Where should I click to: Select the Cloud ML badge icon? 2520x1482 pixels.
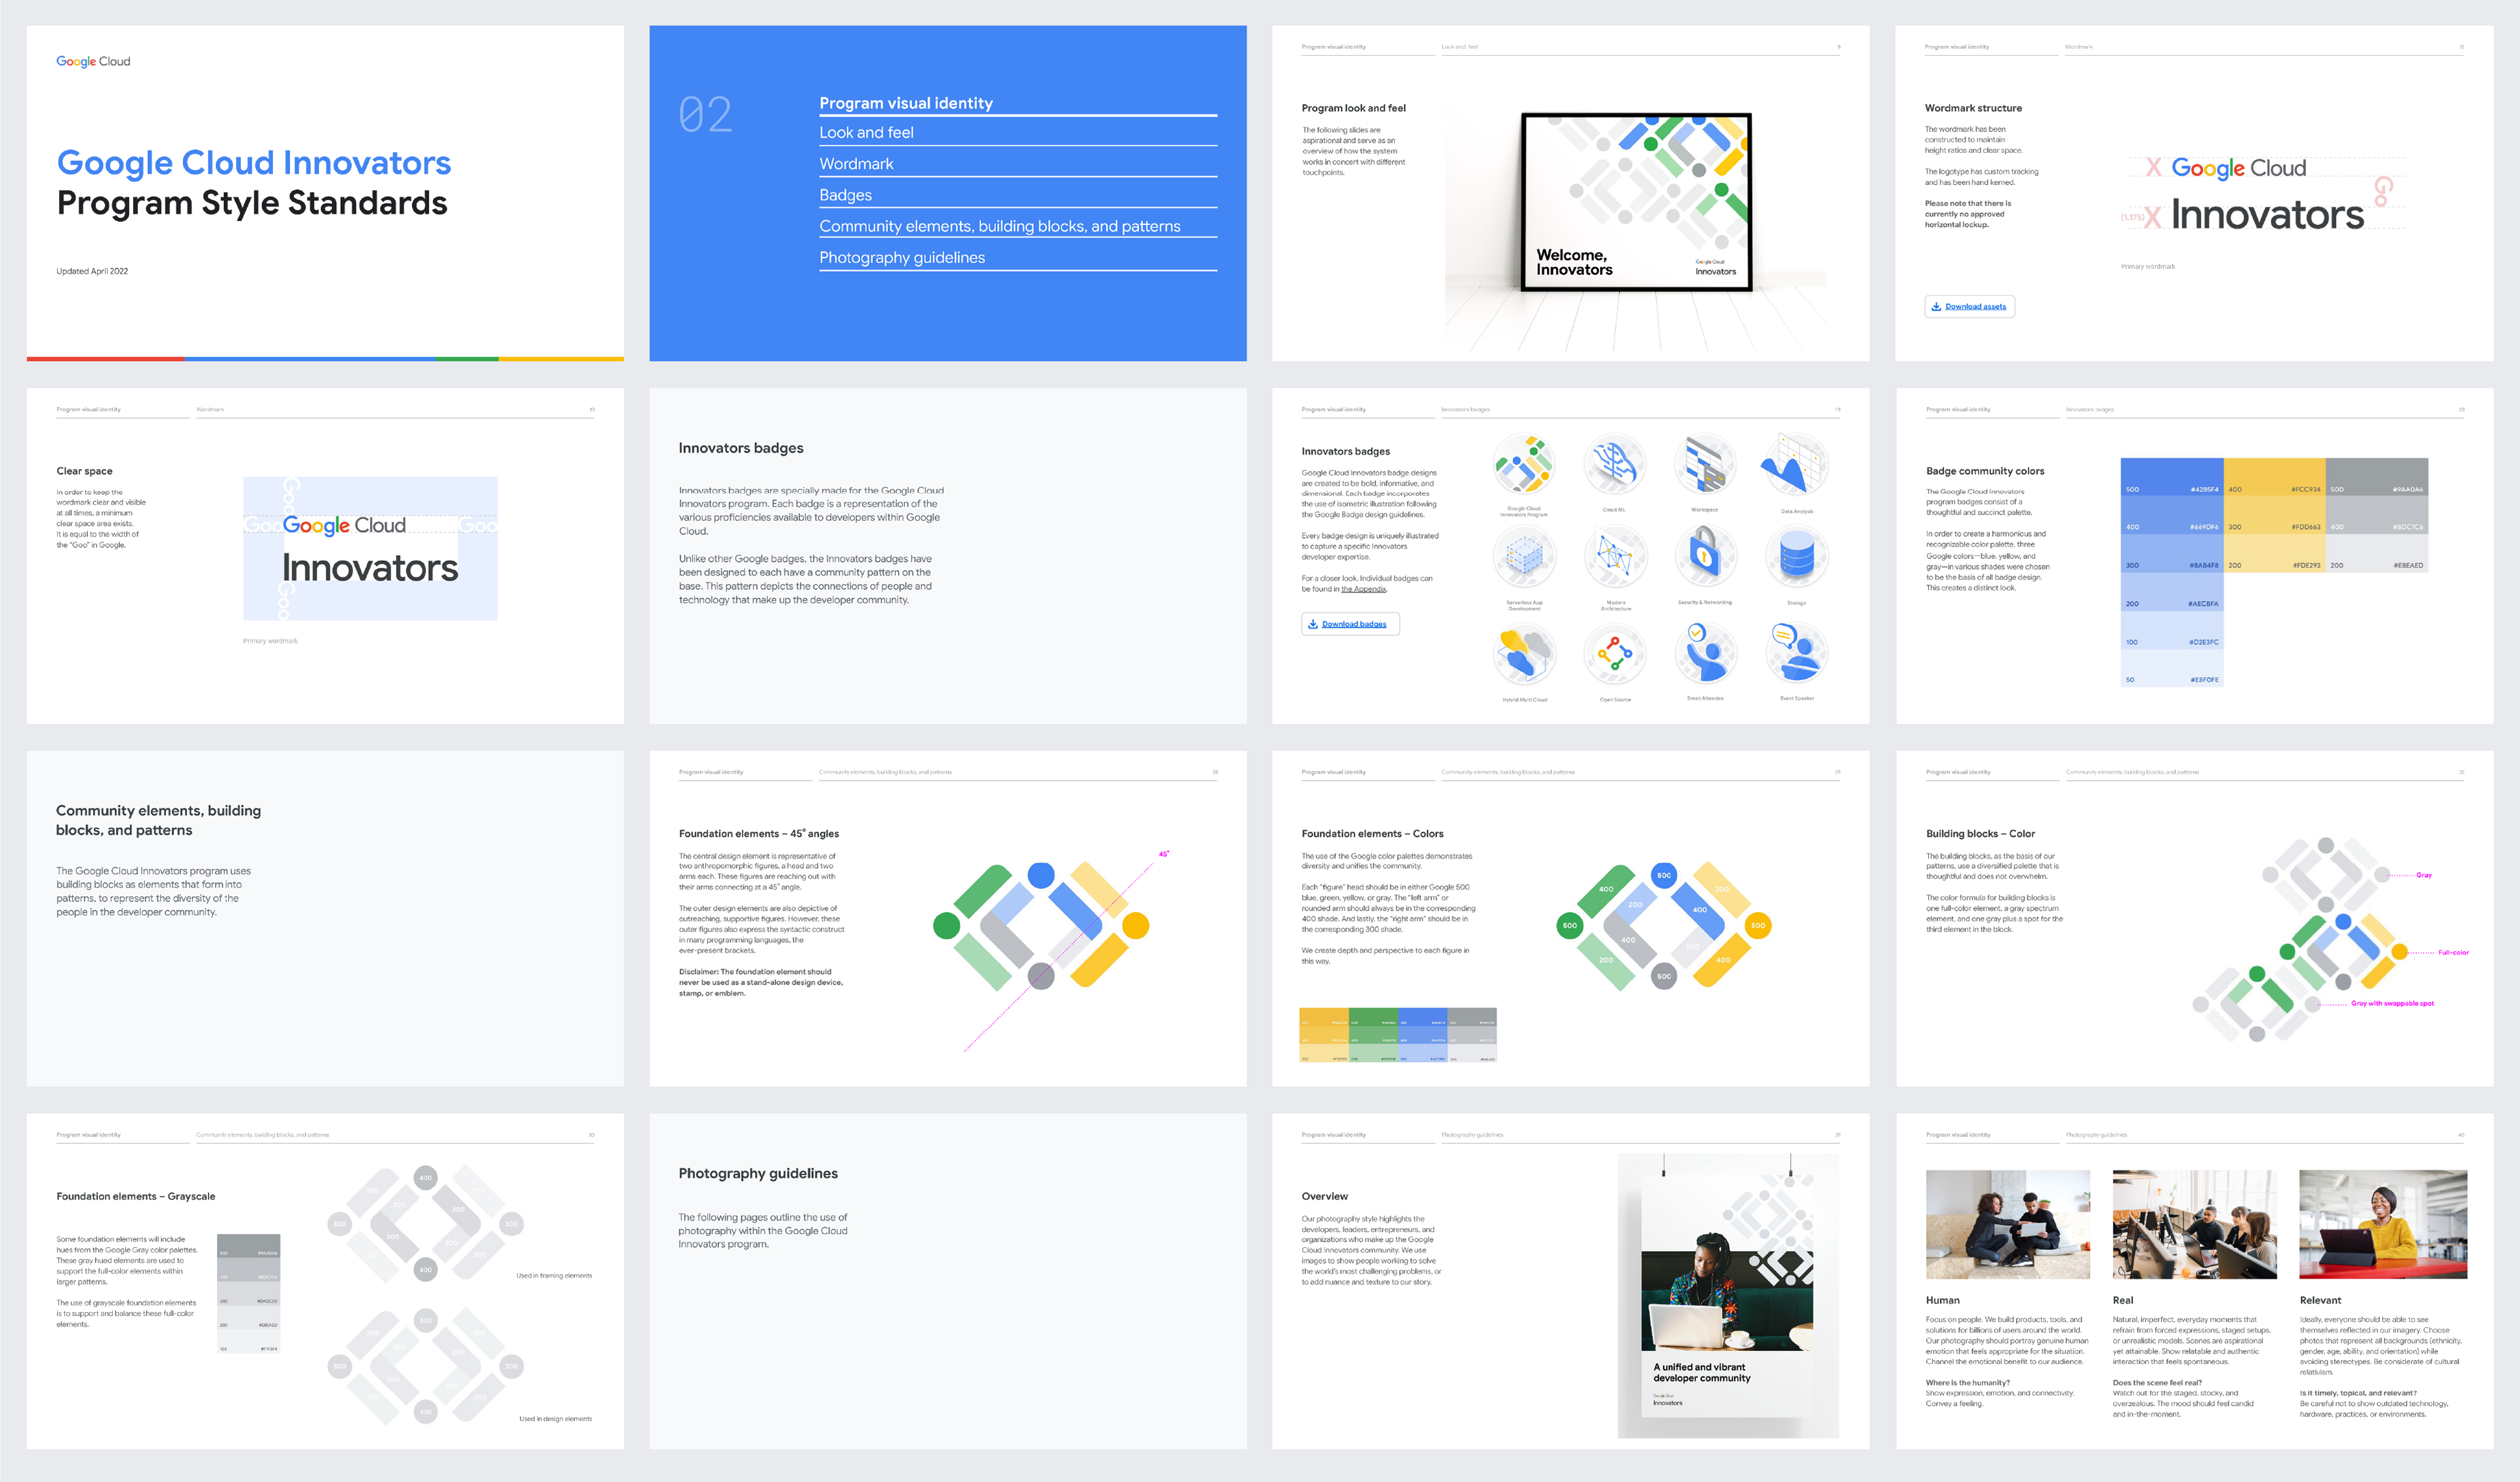(1614, 464)
